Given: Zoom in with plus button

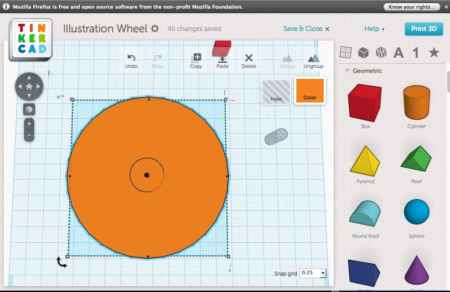Looking at the screenshot, I should click(x=29, y=124).
